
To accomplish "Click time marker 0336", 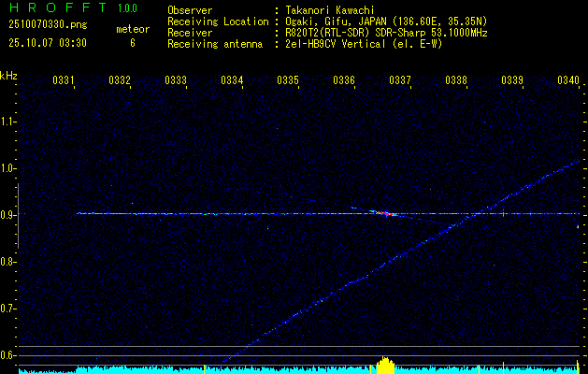I will click(344, 79).
